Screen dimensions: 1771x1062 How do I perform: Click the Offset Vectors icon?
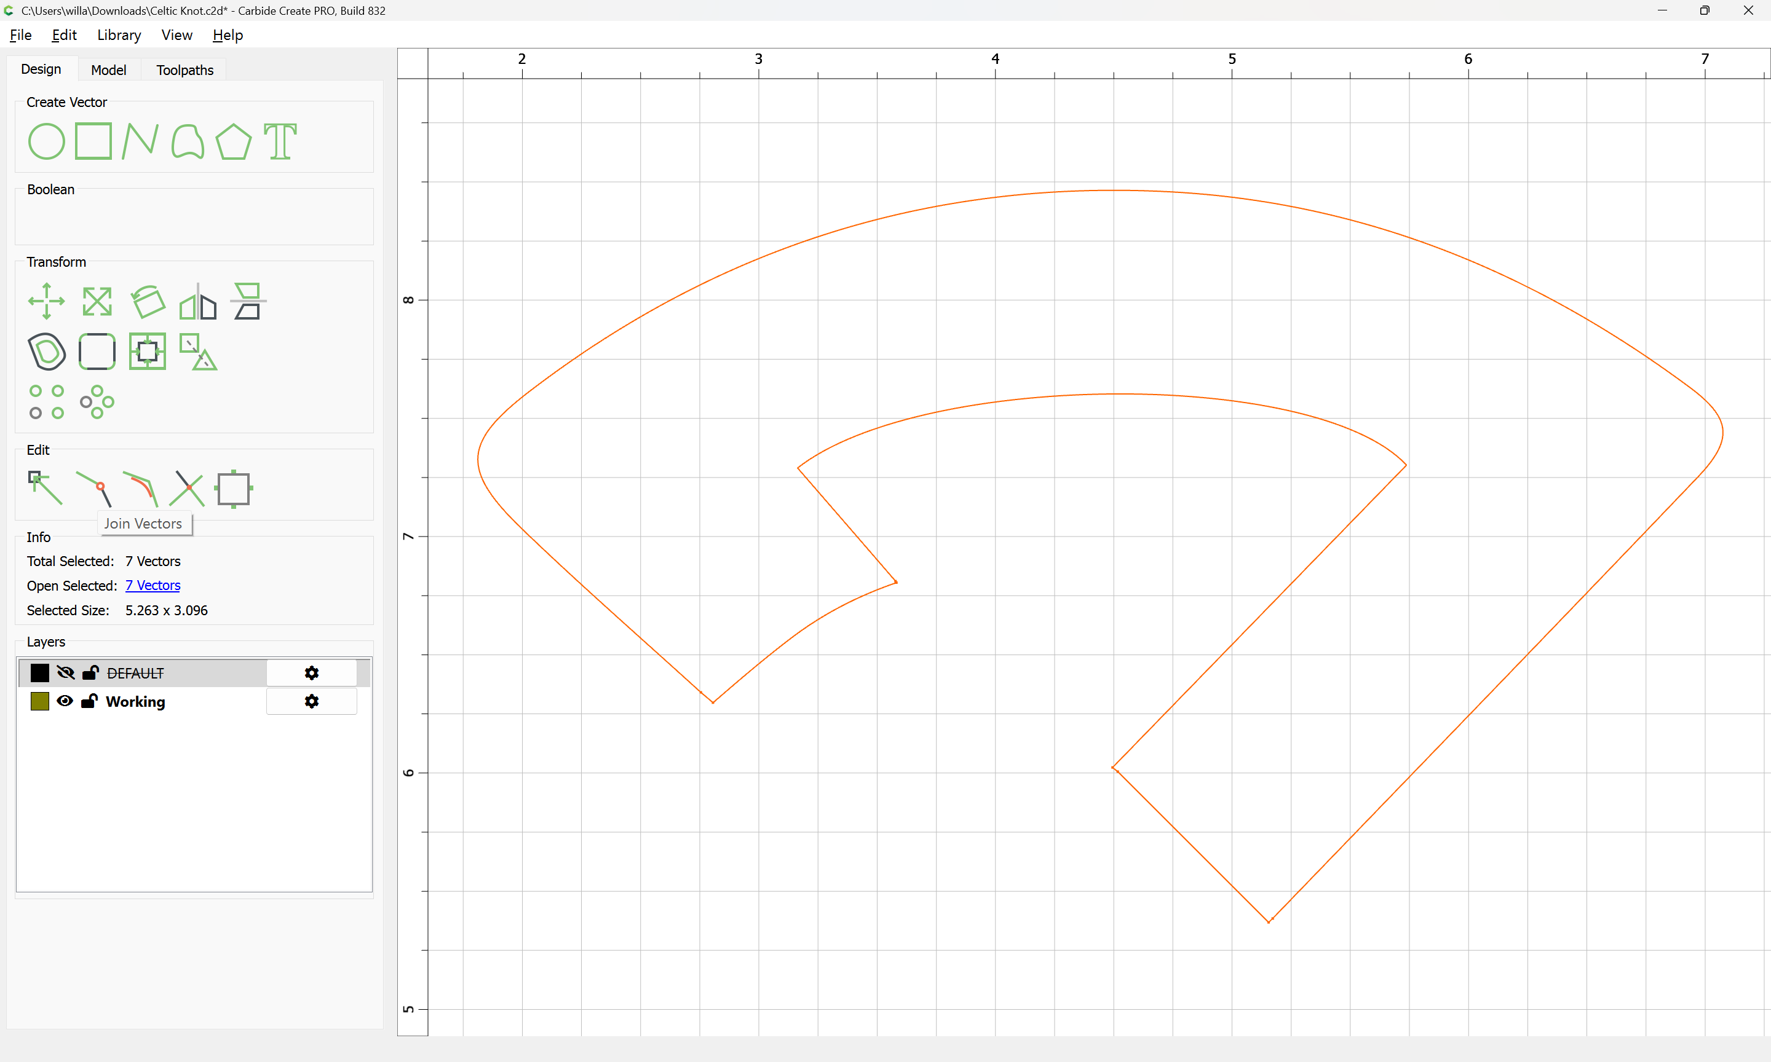coord(47,352)
